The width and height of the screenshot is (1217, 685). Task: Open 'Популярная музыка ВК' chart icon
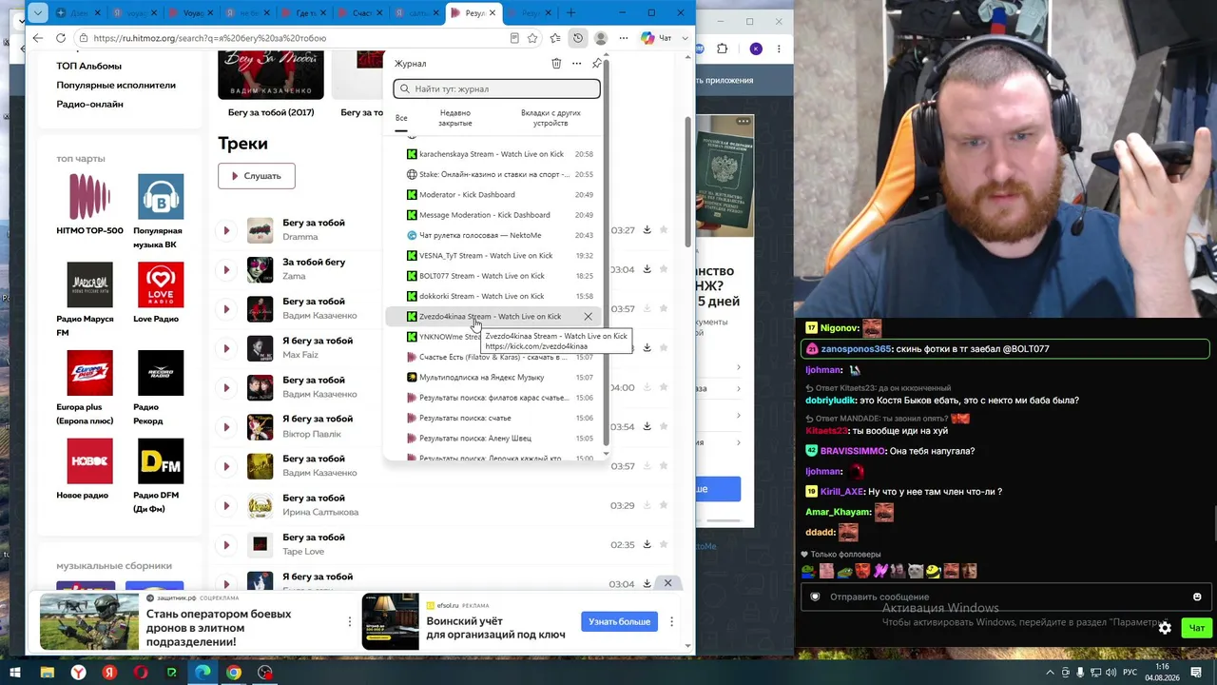point(161,197)
